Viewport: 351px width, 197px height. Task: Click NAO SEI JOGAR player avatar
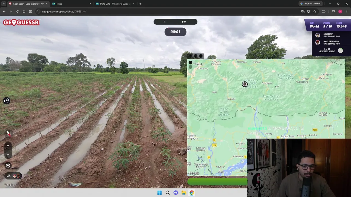pyautogui.click(x=318, y=42)
